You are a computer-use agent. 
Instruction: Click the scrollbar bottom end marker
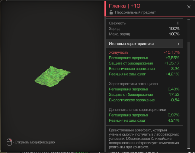tap(189, 148)
